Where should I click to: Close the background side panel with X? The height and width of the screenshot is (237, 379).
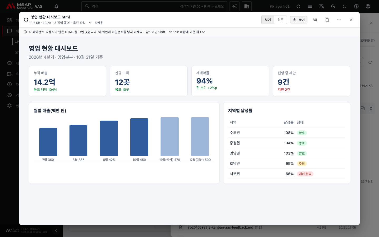click(371, 23)
